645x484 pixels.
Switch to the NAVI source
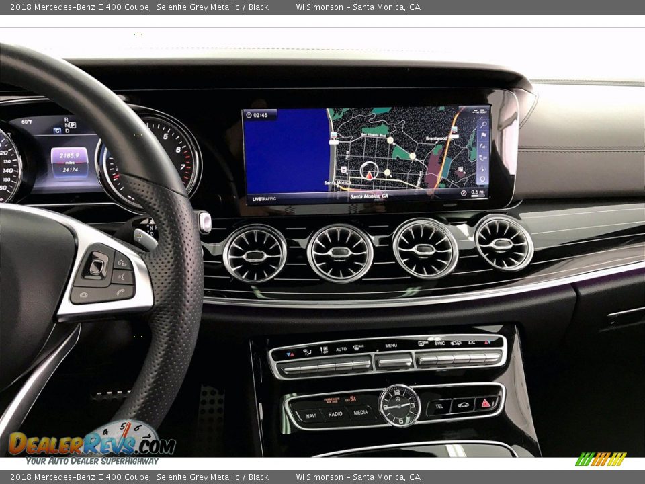click(312, 415)
